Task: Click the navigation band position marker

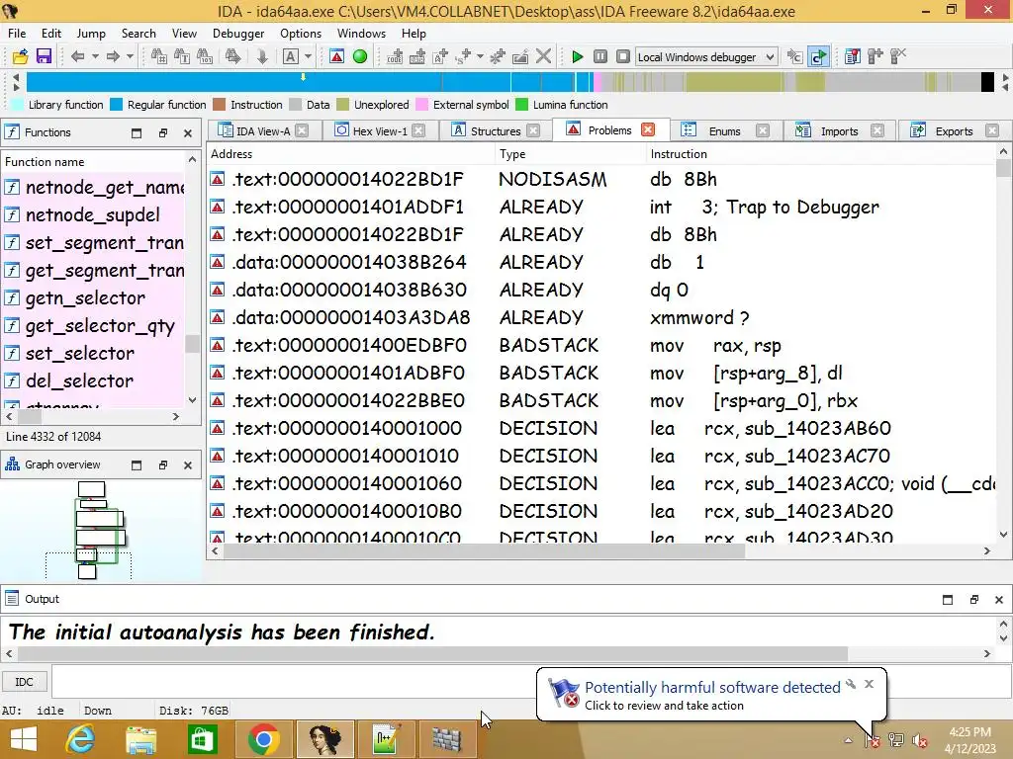Action: (x=303, y=77)
